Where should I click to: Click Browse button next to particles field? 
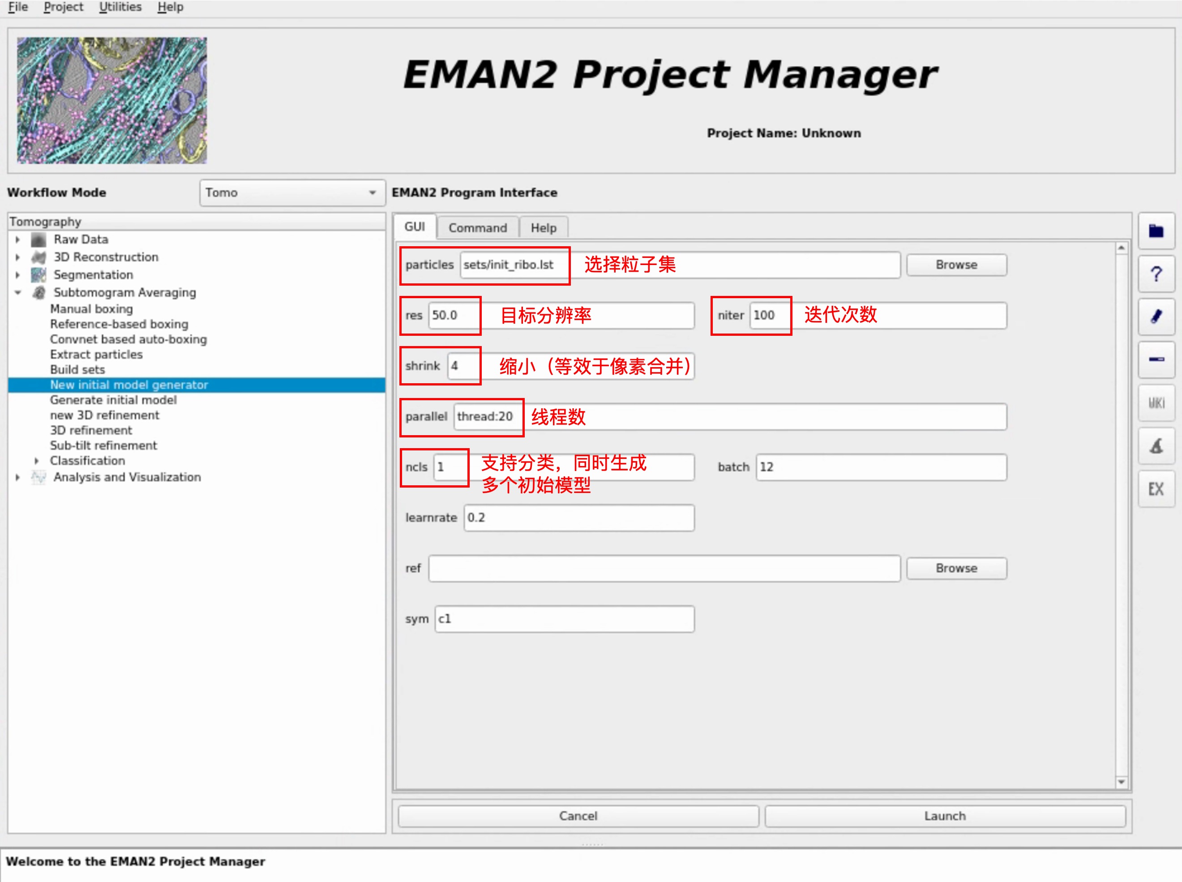point(957,265)
